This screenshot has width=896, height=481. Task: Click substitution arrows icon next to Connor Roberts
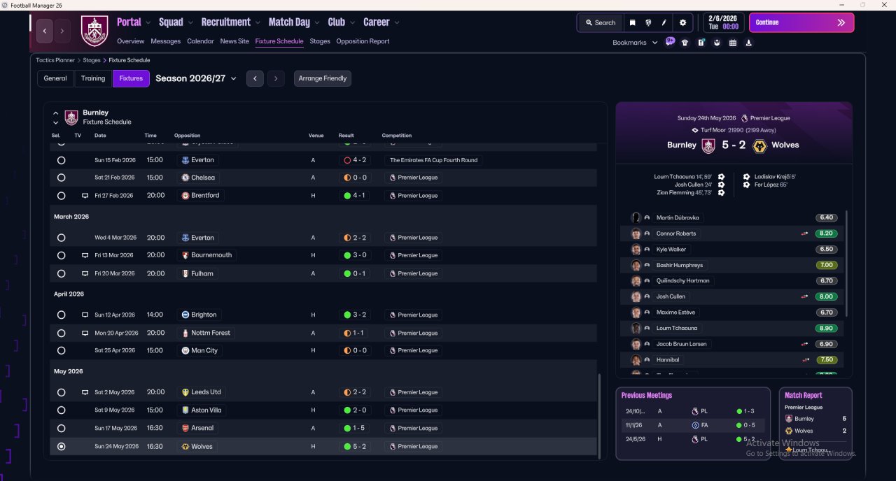click(x=805, y=234)
